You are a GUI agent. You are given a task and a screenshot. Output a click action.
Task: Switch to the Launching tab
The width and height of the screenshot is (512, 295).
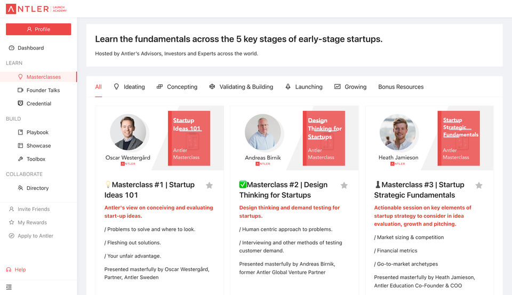(309, 87)
